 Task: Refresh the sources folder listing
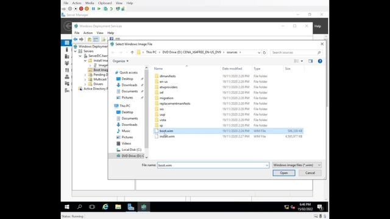tap(264, 52)
